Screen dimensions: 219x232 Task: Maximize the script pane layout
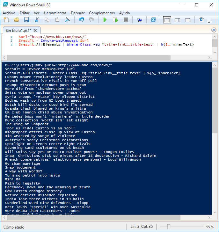click(188, 20)
